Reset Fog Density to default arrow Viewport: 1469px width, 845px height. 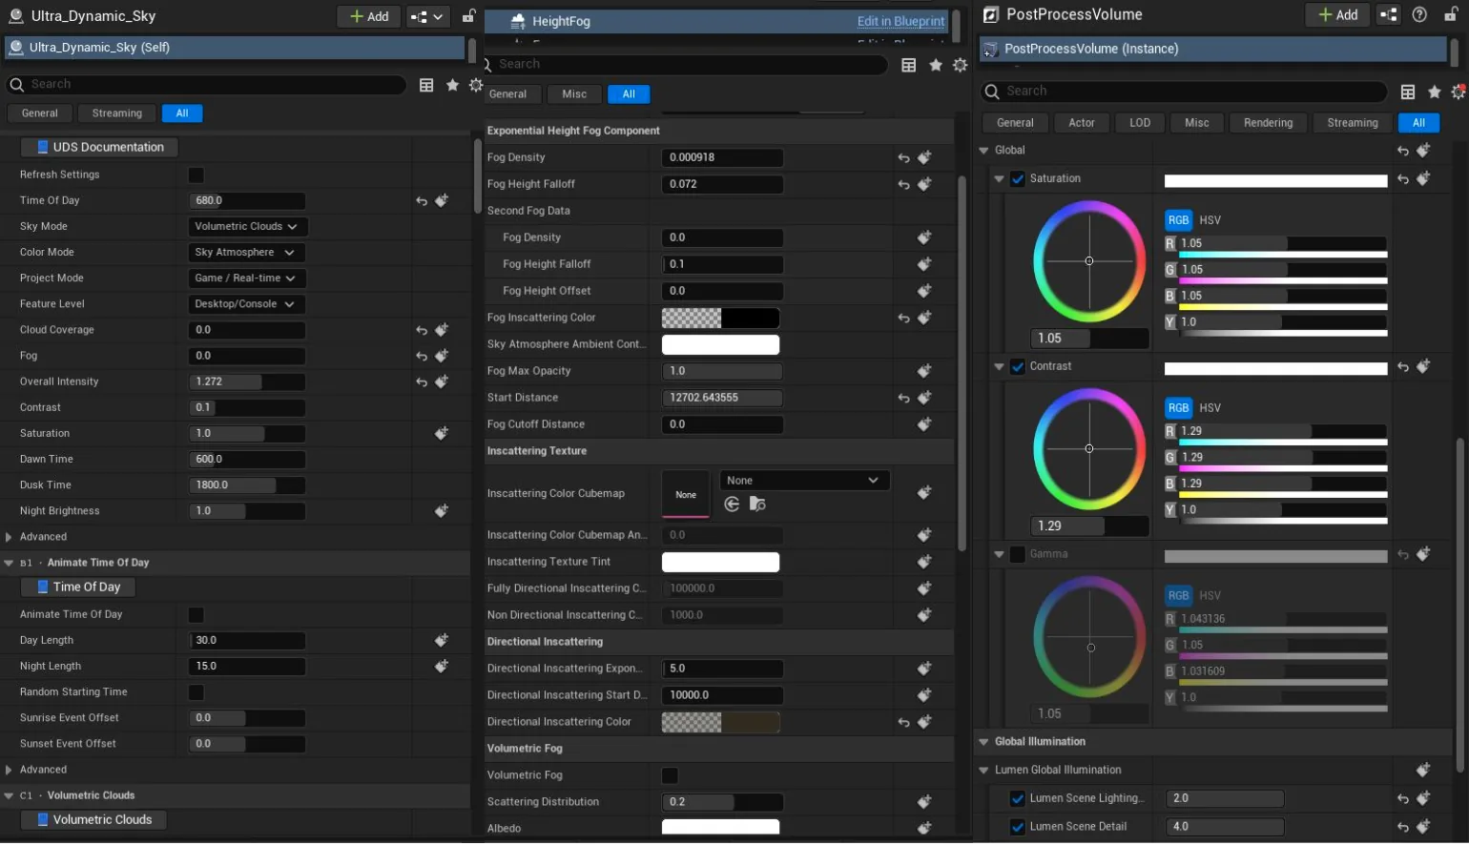(x=903, y=158)
